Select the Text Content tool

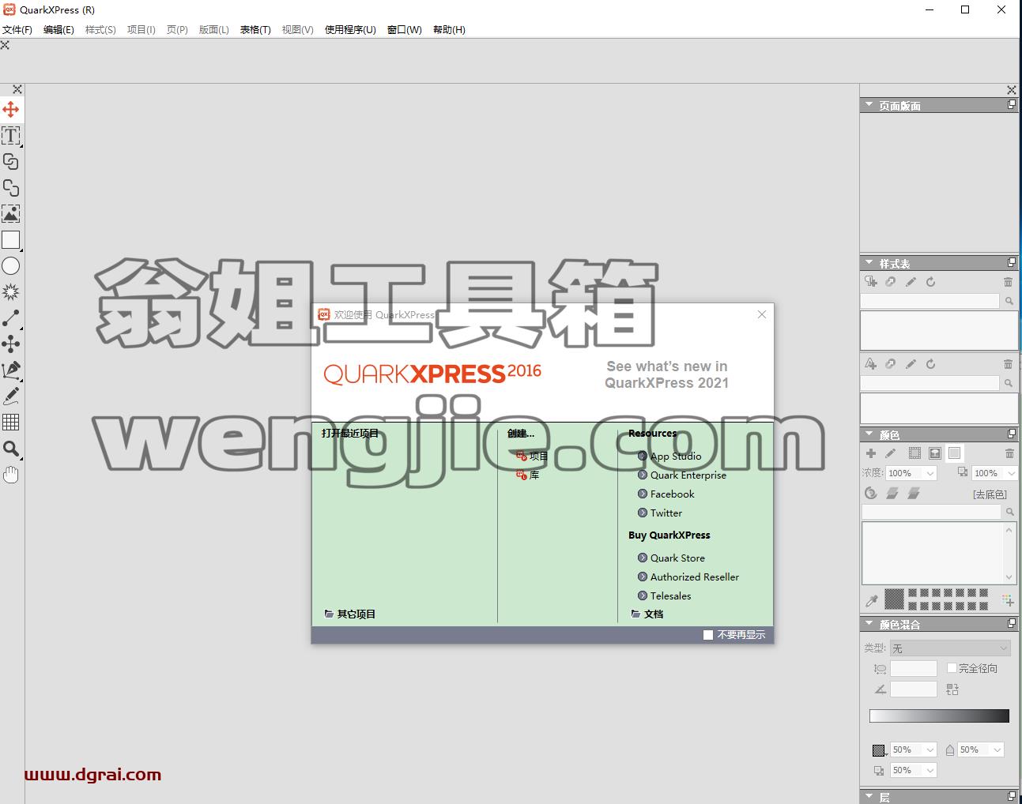11,136
